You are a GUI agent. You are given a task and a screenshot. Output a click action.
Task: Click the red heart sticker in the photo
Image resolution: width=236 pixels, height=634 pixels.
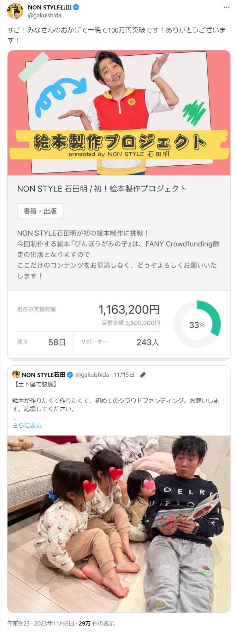[115, 474]
